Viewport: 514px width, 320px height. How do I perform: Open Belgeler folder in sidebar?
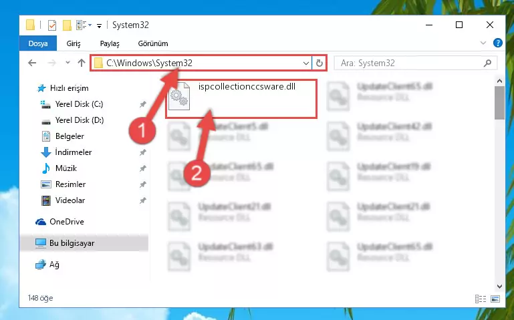[70, 136]
